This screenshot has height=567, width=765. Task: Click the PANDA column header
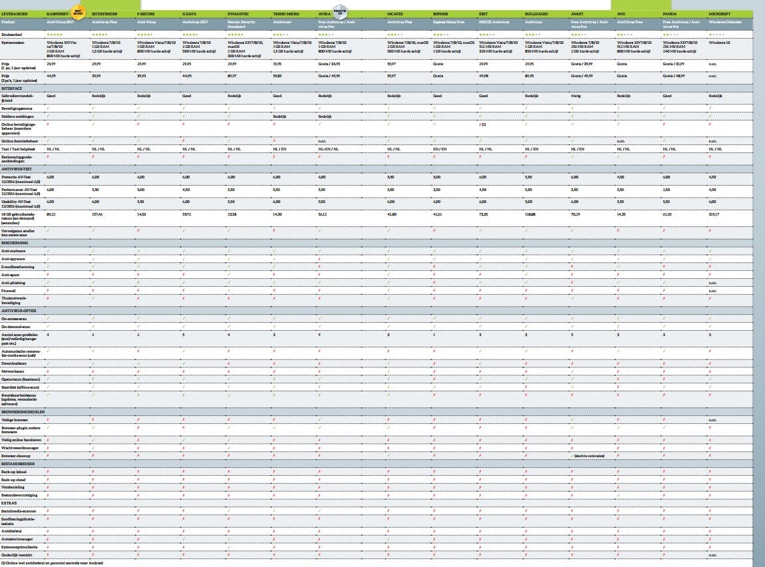point(670,14)
